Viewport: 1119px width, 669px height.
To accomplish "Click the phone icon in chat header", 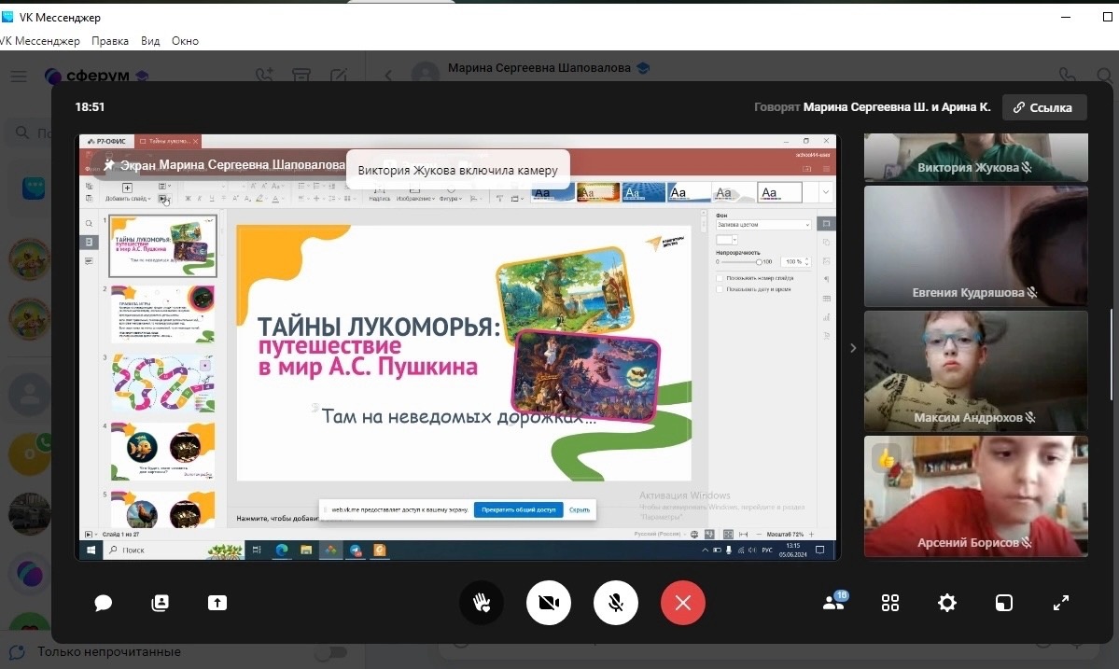I will coord(1067,75).
